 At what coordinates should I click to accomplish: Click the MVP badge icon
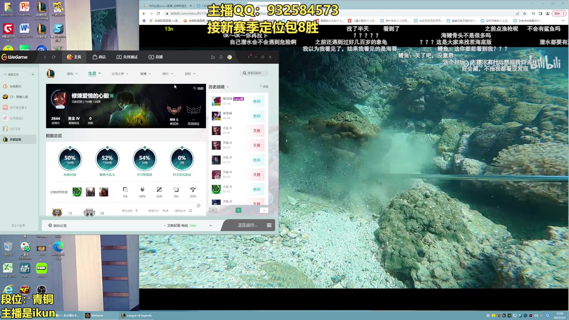pyautogui.click(x=57, y=212)
